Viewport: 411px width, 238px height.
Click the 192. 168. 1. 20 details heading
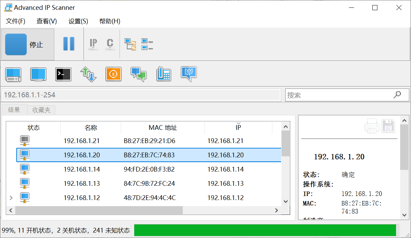(x=339, y=157)
